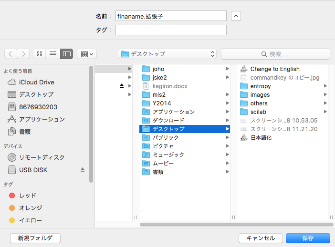Screen dimensions: 335x247
Task: Collapse dialog with chevron button beside name
Action: [236, 16]
